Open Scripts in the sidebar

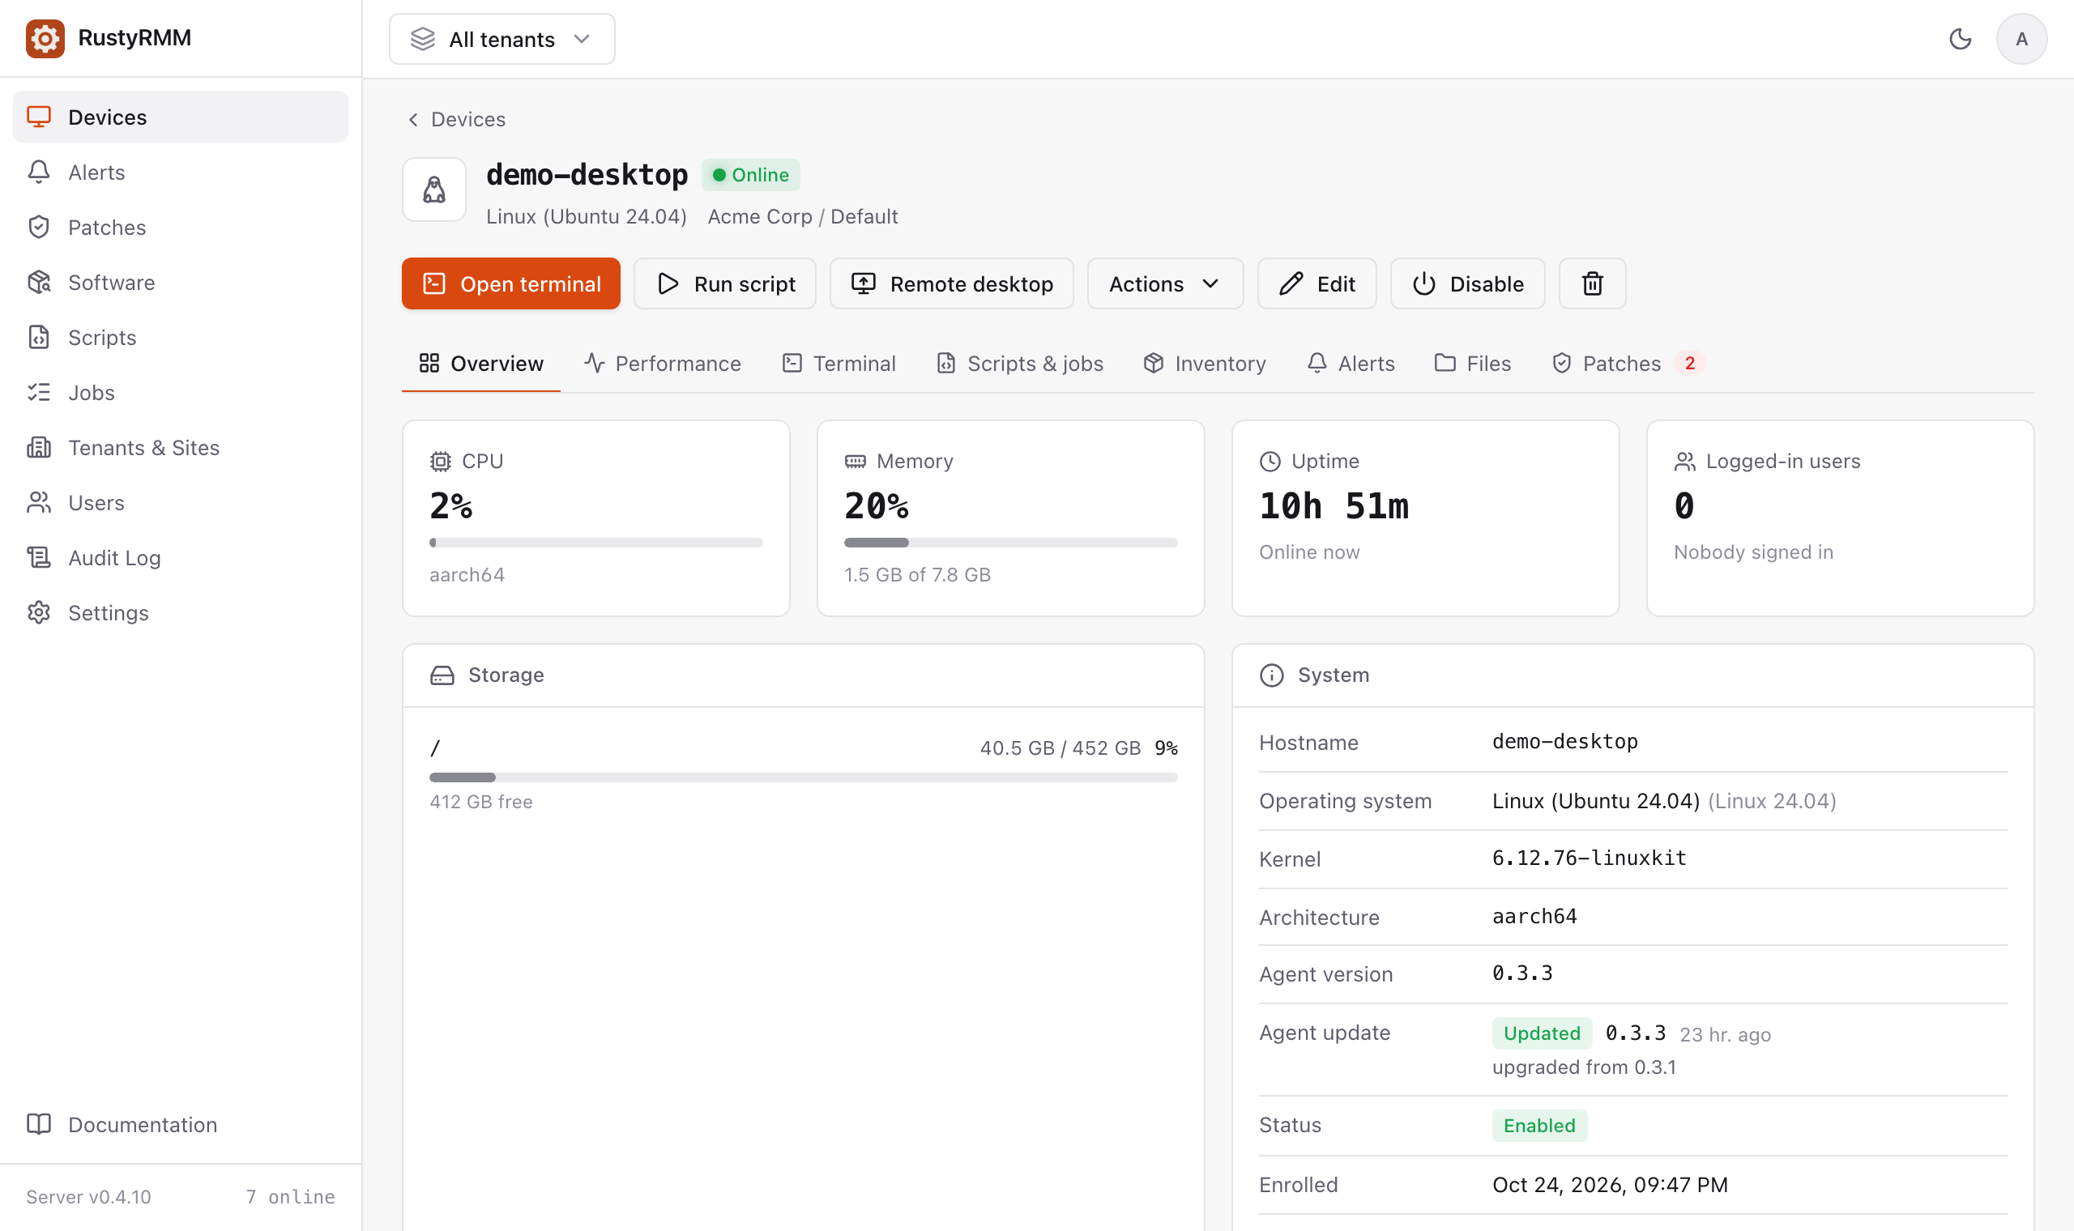coord(181,337)
